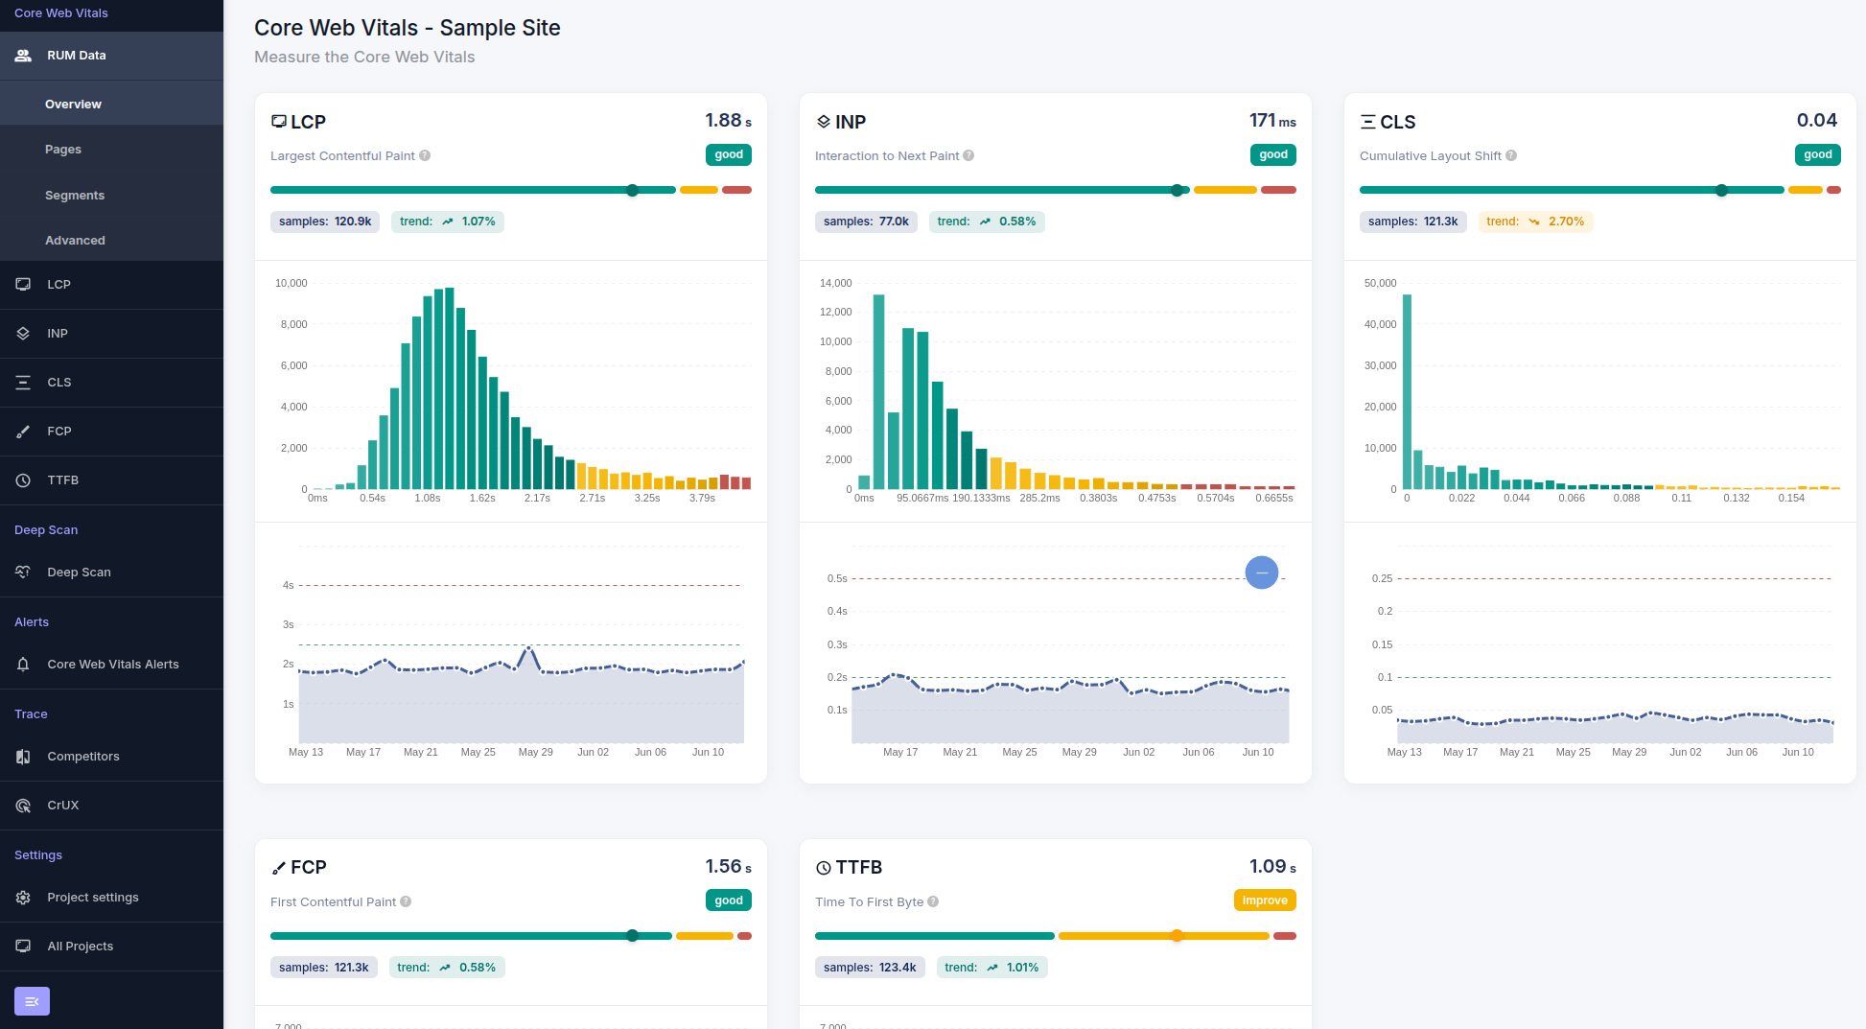Click the Core Web Vitals Alerts bell icon
1866x1029 pixels.
tap(23, 665)
